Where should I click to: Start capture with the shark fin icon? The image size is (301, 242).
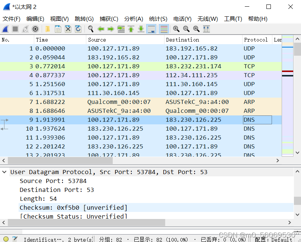5,29
